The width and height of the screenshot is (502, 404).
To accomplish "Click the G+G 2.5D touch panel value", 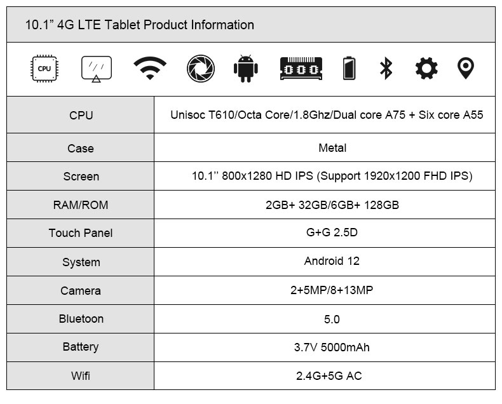I will (x=332, y=232).
